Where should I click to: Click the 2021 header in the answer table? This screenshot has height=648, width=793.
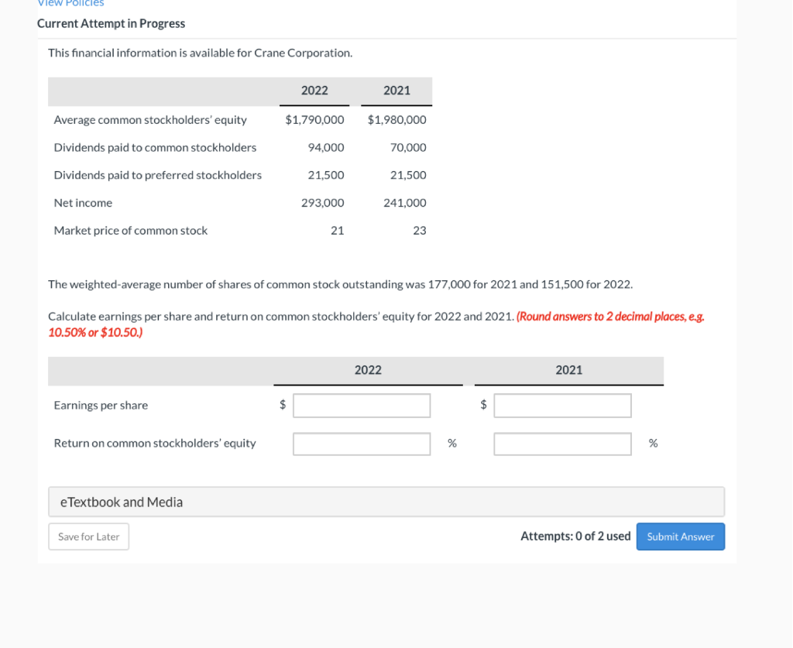(568, 369)
